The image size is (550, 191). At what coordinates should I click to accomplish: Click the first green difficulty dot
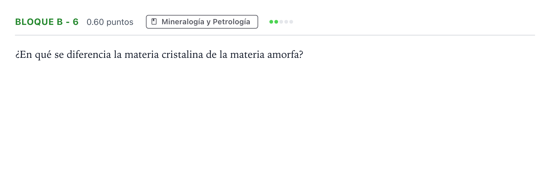tap(271, 22)
